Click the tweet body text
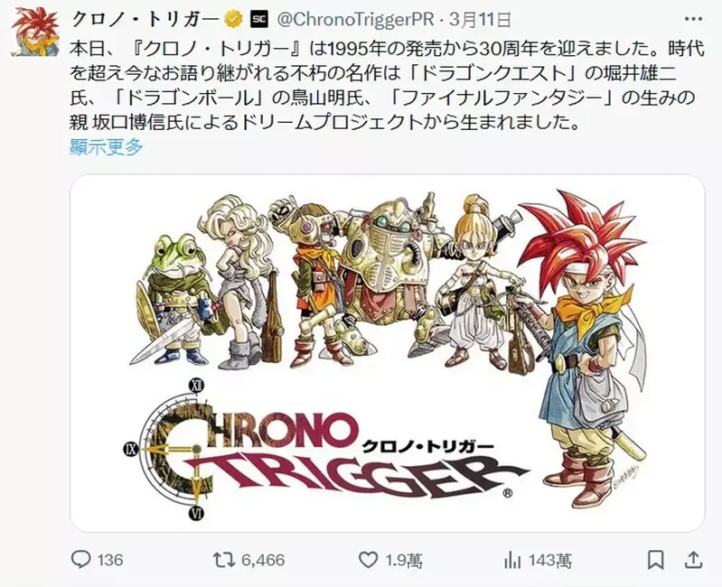 tap(387, 86)
